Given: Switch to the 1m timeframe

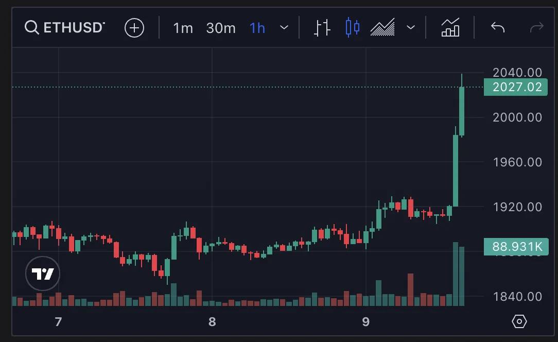Looking at the screenshot, I should click(183, 27).
